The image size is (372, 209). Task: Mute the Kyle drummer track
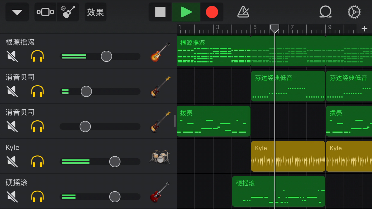coord(12,162)
